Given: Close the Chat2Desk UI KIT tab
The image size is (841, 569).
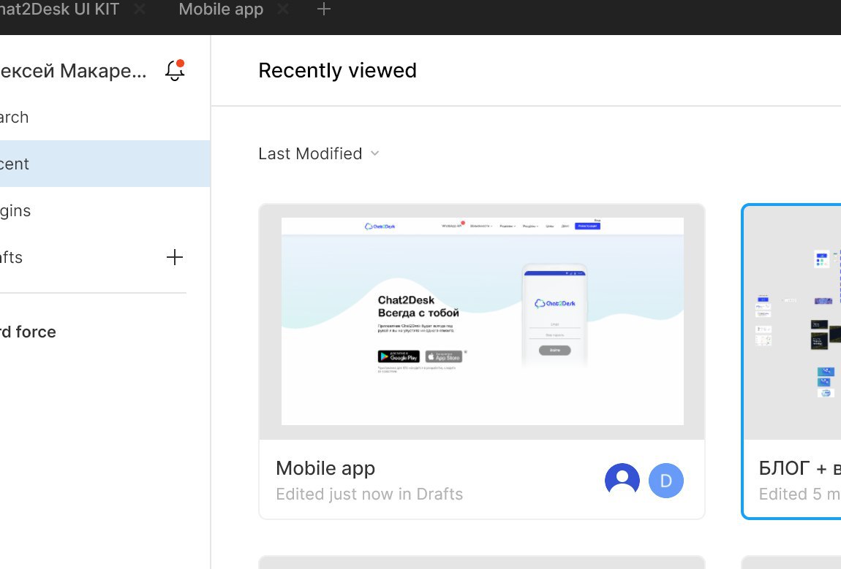Looking at the screenshot, I should tap(140, 9).
